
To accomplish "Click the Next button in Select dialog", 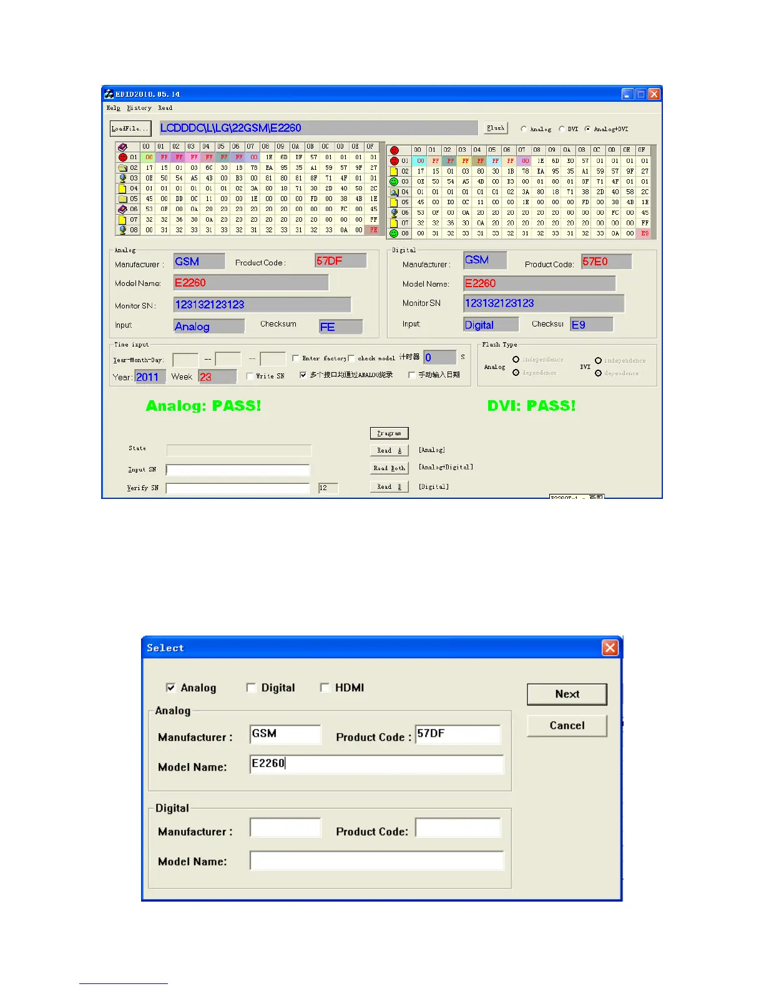I will (x=567, y=694).
